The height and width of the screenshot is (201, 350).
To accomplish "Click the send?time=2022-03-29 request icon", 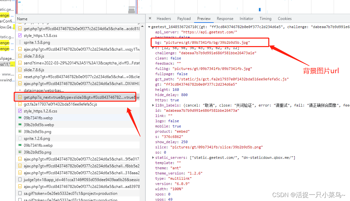I will click(x=20, y=63).
